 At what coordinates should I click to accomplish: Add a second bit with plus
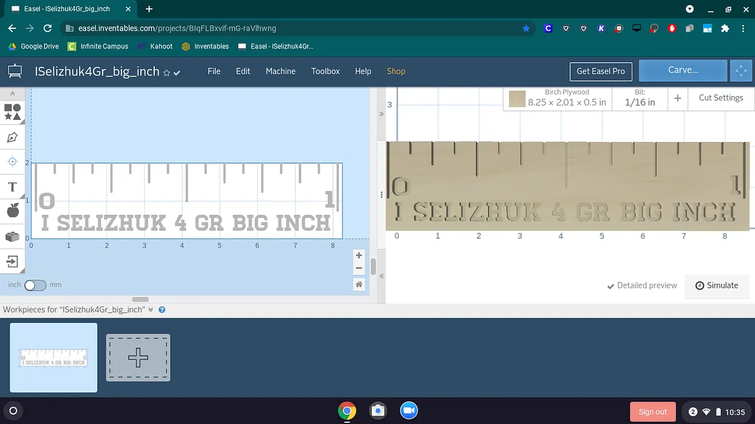(x=678, y=99)
